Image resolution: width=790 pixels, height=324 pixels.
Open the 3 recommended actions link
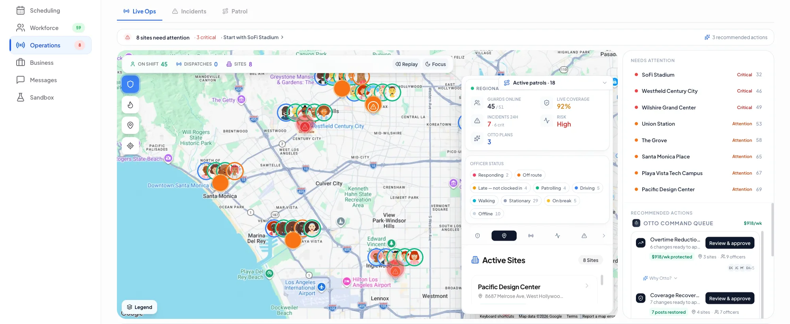736,38
